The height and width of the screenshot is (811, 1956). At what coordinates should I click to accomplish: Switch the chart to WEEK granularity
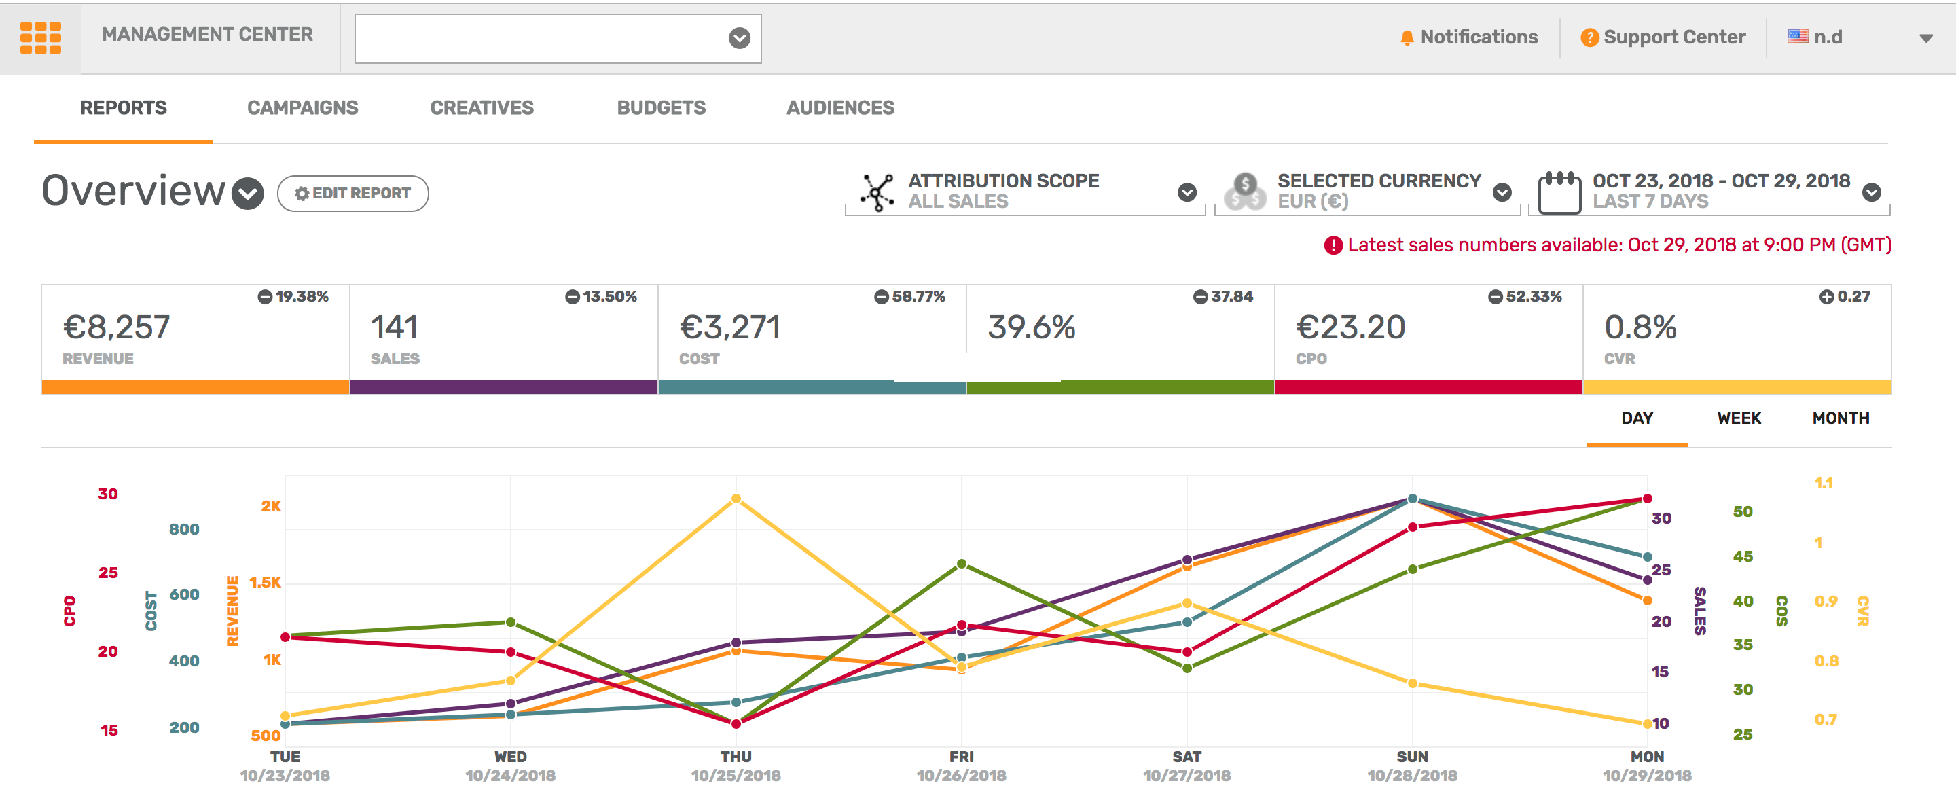[1739, 418]
